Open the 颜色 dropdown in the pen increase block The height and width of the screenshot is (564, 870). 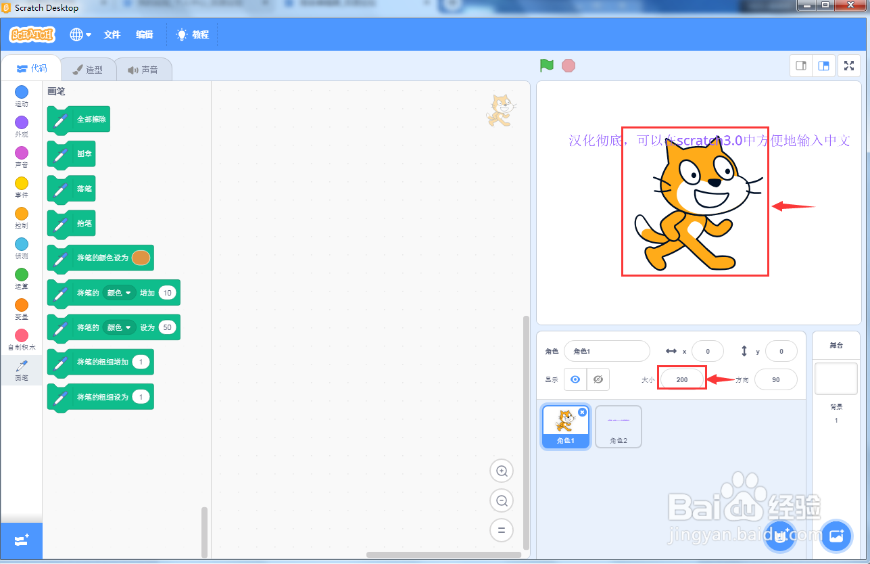pyautogui.click(x=119, y=292)
